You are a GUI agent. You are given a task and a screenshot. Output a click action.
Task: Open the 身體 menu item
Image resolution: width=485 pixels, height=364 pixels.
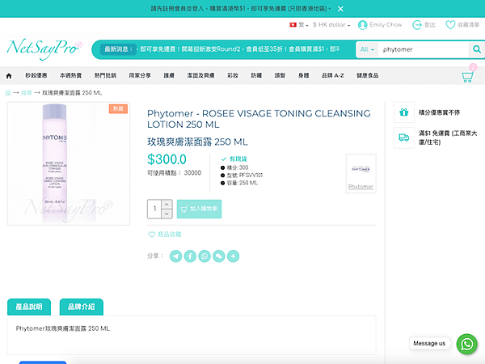(304, 75)
